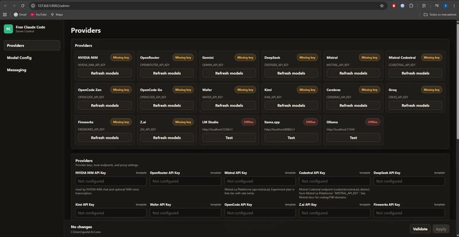Open the Todos os marcadores folder
Image resolution: width=459 pixels, height=237 pixels.
pyautogui.click(x=439, y=14)
